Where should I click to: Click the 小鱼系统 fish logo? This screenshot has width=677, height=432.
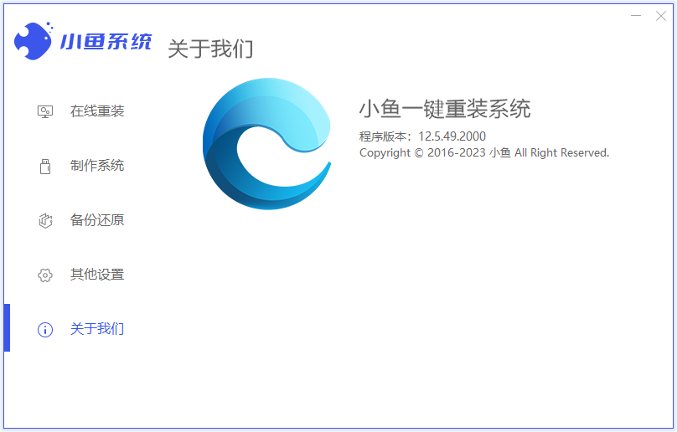point(34,41)
